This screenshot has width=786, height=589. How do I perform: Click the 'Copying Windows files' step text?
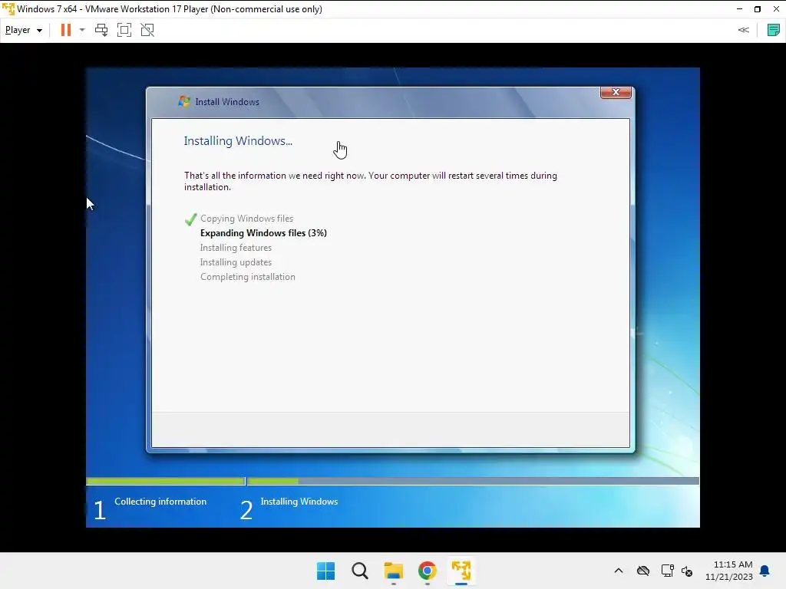point(246,219)
